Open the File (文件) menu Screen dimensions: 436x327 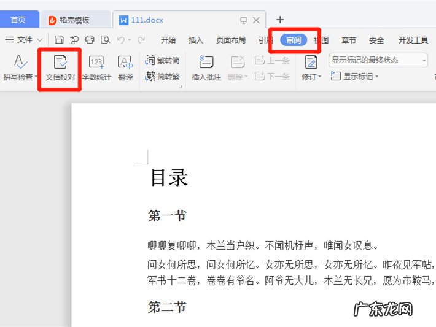click(25, 40)
